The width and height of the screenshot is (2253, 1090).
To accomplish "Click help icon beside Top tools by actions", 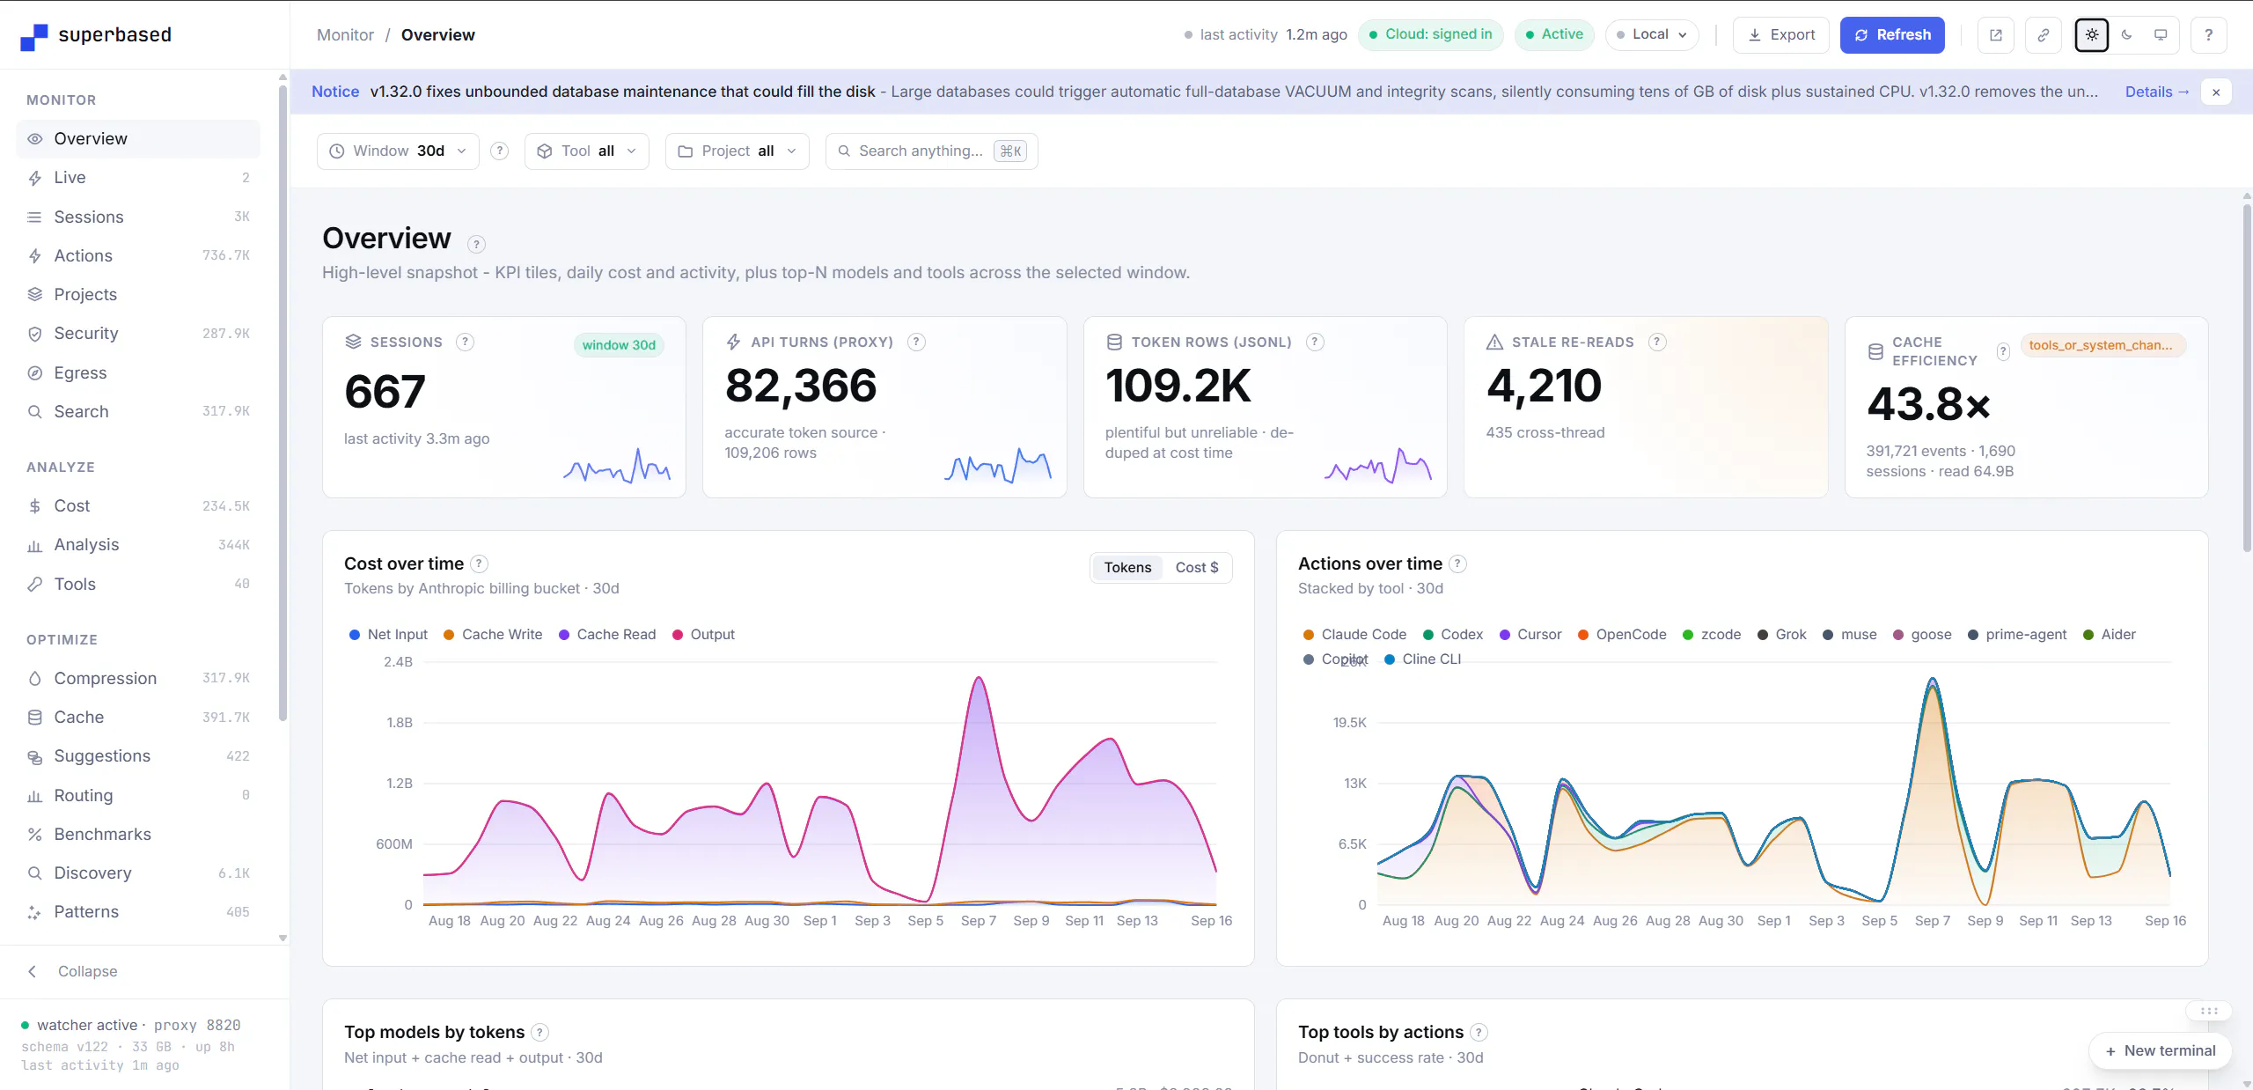I will pyautogui.click(x=1479, y=1032).
